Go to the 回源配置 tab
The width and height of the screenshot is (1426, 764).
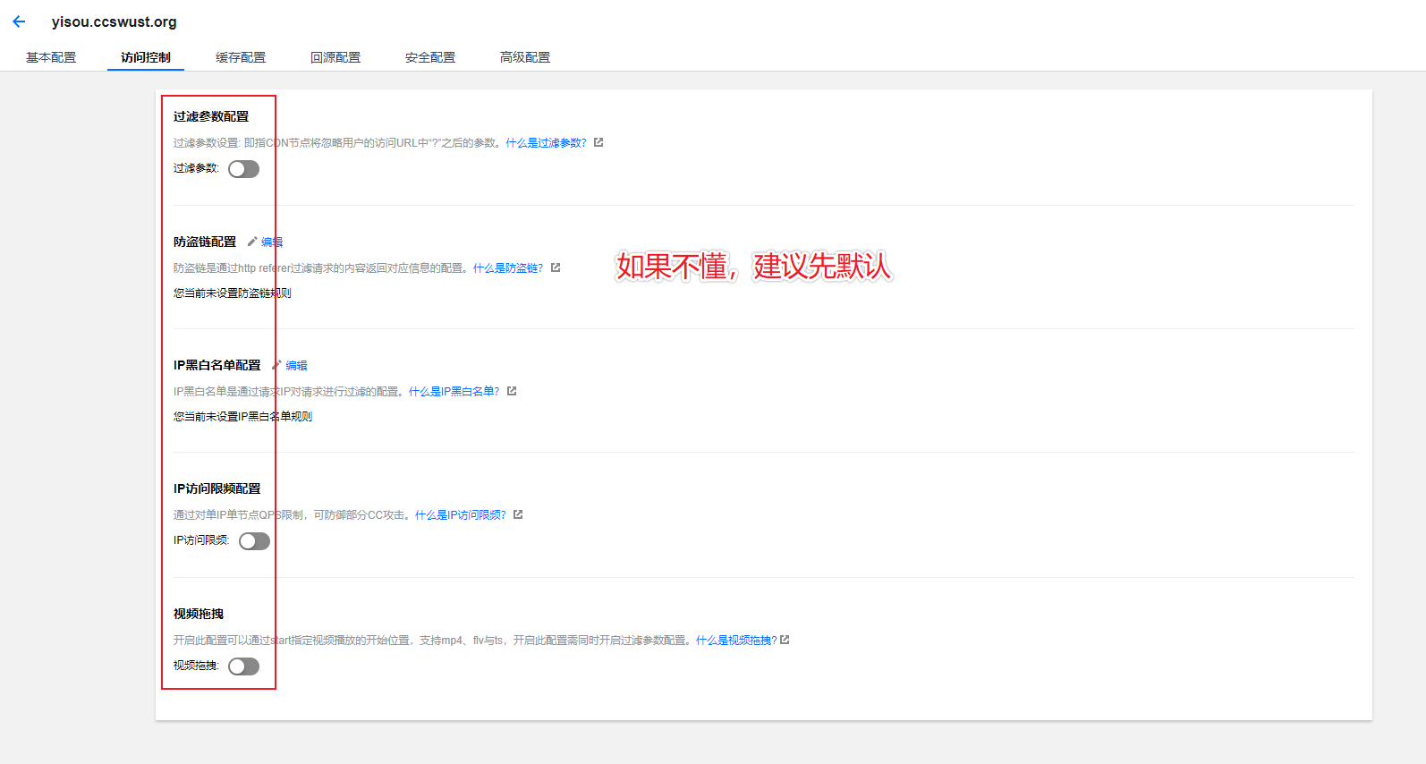pos(335,57)
